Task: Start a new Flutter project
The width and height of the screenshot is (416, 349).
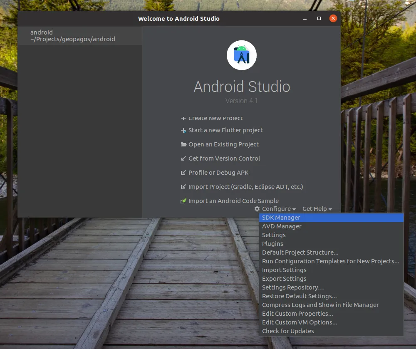Action: point(225,130)
